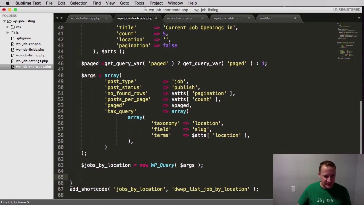Minimize the Sublime Text window
The width and height of the screenshot is (364, 205).
pyautogui.click(x=10, y=10)
